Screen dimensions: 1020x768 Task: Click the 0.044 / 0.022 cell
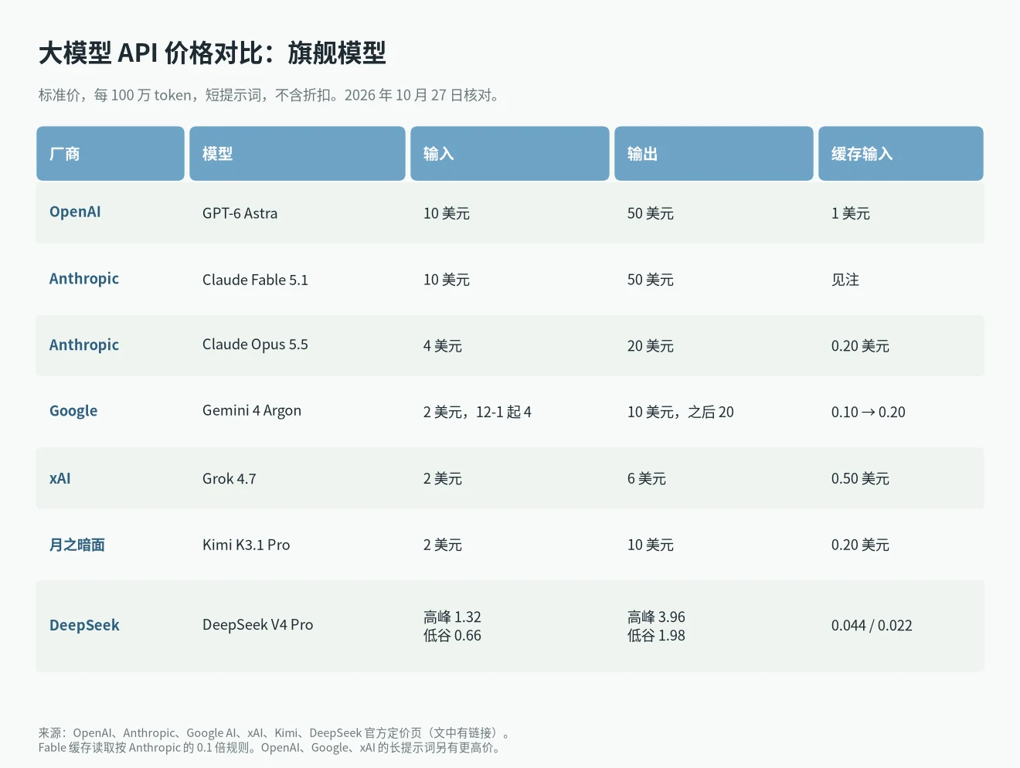point(872,626)
